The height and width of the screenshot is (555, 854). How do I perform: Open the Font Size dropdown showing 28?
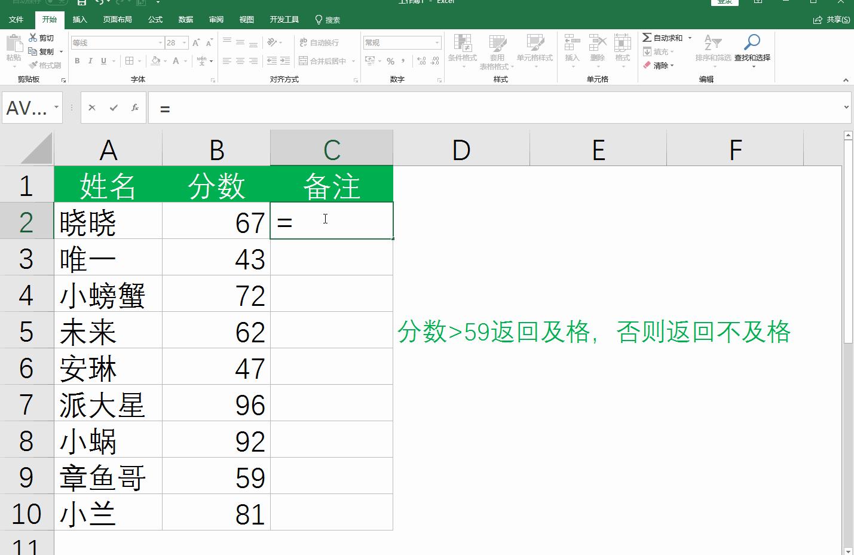coord(174,42)
